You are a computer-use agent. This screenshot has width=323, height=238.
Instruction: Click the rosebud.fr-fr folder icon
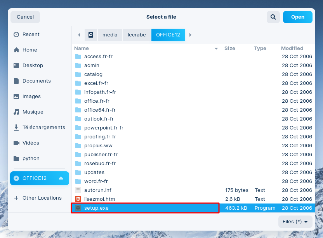click(78, 163)
